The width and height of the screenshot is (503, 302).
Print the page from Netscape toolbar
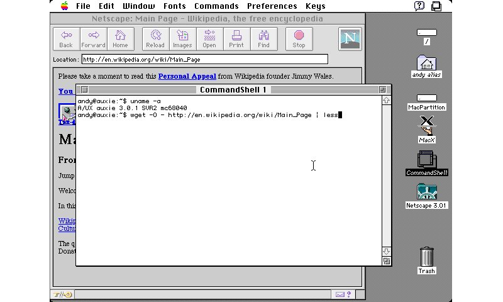236,39
